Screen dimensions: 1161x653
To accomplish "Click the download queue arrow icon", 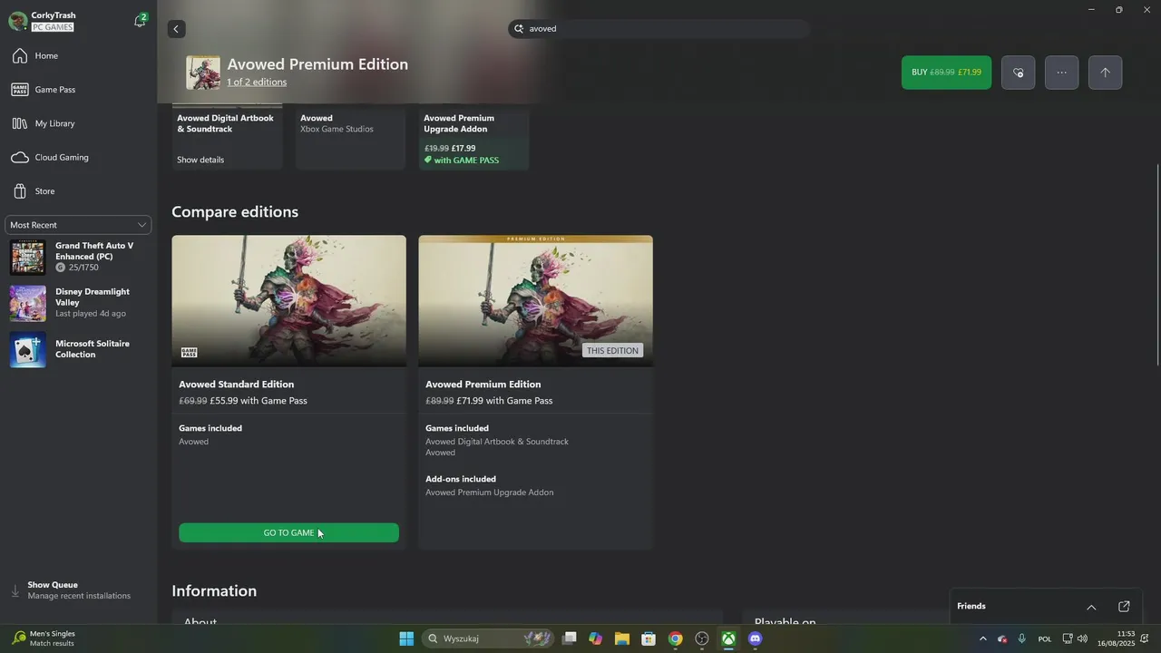I will coord(15,590).
